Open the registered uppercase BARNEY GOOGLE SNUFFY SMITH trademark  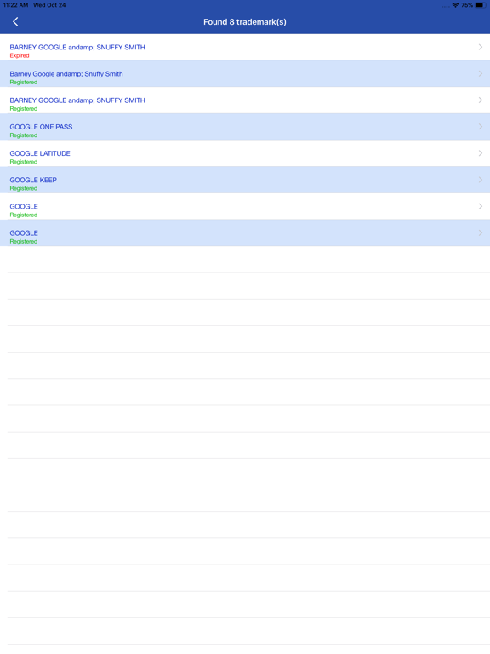click(245, 100)
